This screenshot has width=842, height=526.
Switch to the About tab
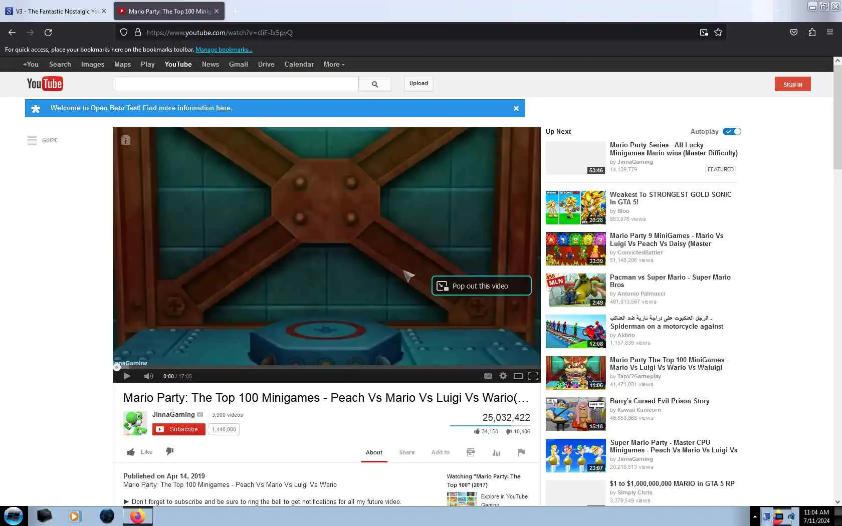[374, 452]
